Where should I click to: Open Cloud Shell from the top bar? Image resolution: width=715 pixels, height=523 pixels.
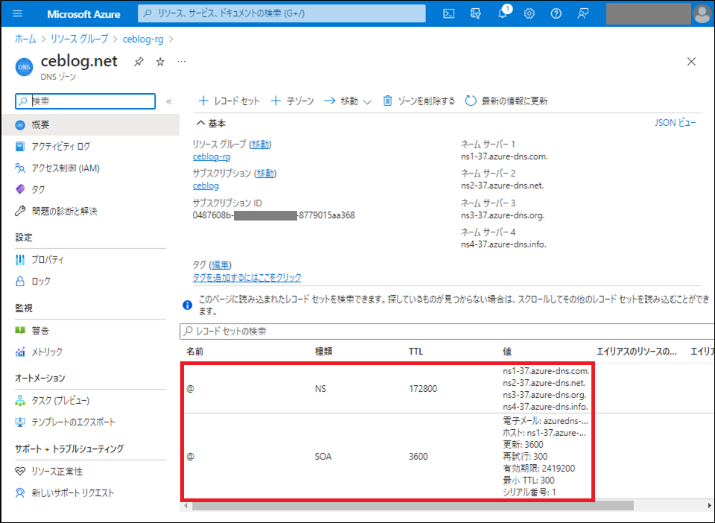(448, 13)
